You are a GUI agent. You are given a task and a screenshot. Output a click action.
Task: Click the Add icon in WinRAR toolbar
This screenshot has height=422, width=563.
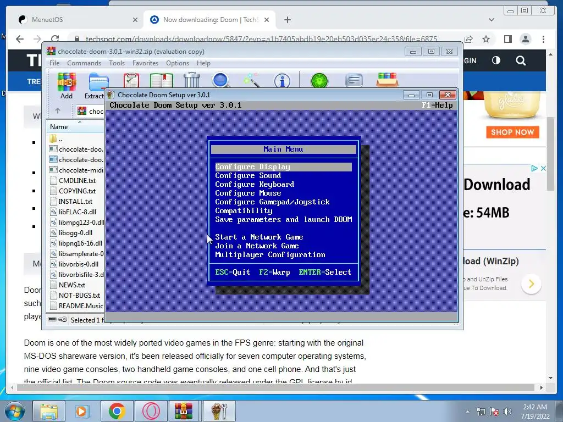click(67, 82)
